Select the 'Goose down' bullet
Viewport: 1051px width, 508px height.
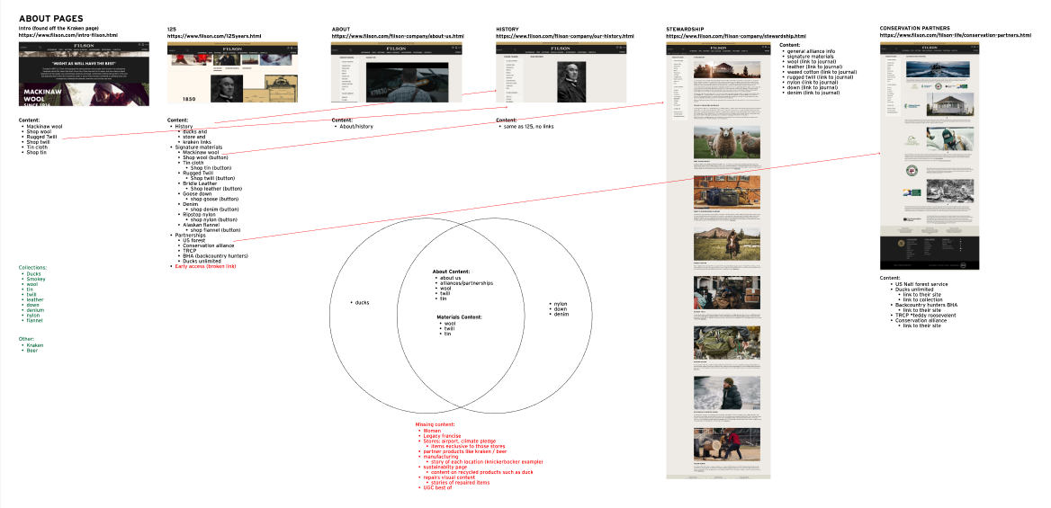click(x=196, y=193)
